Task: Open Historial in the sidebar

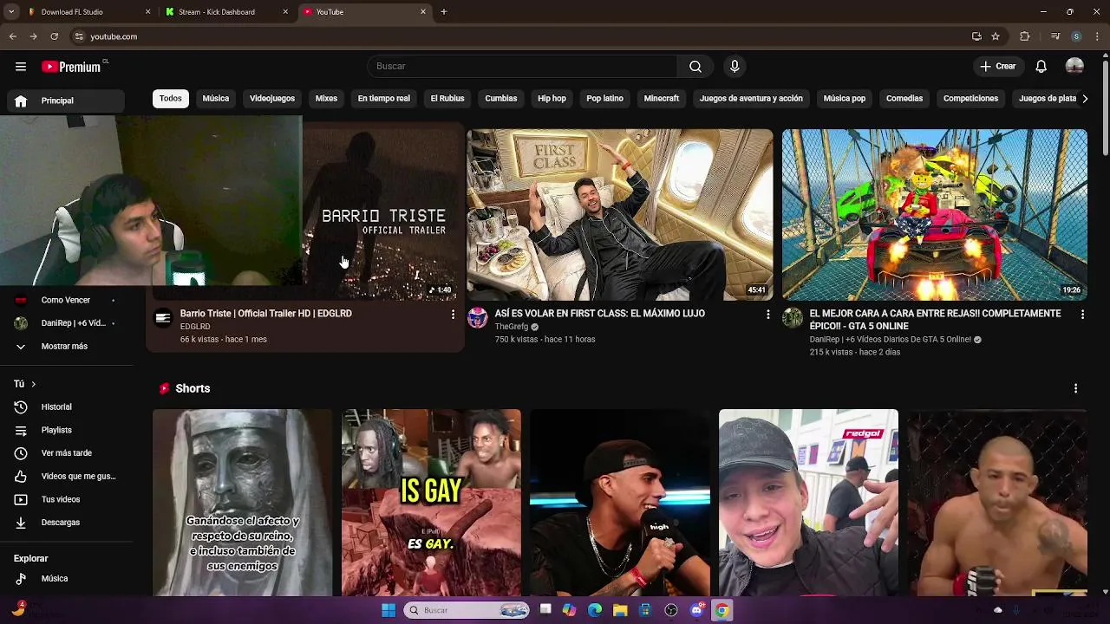Action: pos(66,406)
